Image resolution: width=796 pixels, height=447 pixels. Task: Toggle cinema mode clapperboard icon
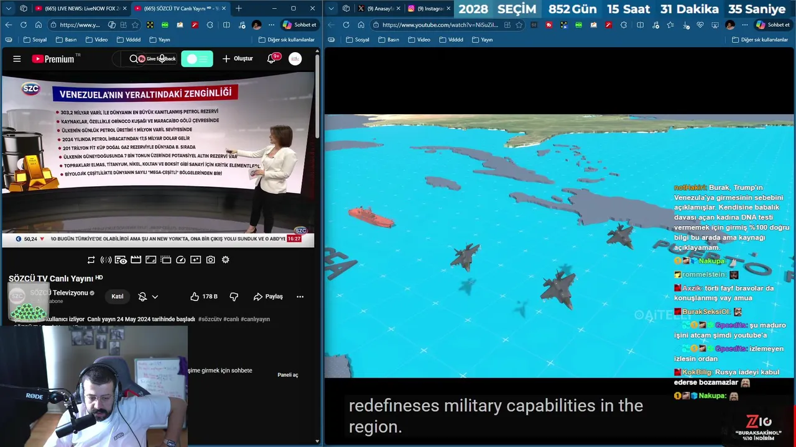[136, 260]
